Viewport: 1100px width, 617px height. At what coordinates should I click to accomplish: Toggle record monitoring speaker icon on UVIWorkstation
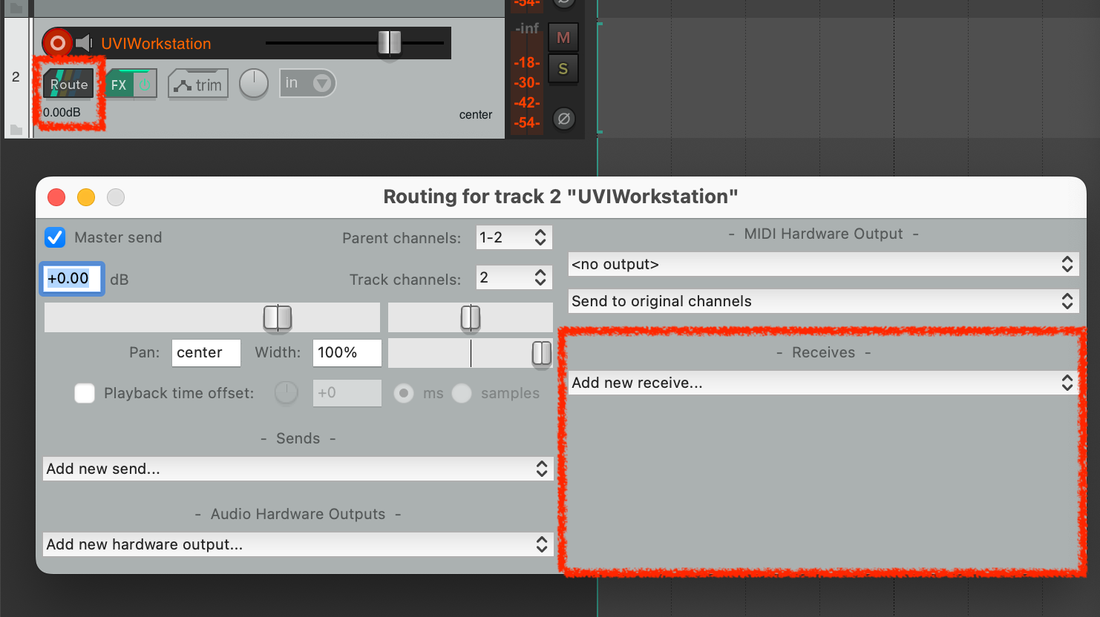pos(84,43)
